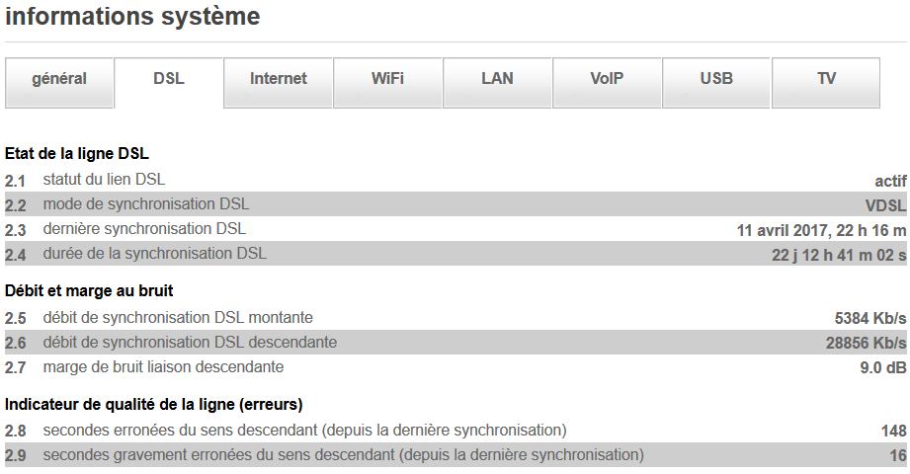Screen dimensions: 910x474
Task: Go to the LAN tab
Action: click(x=497, y=79)
